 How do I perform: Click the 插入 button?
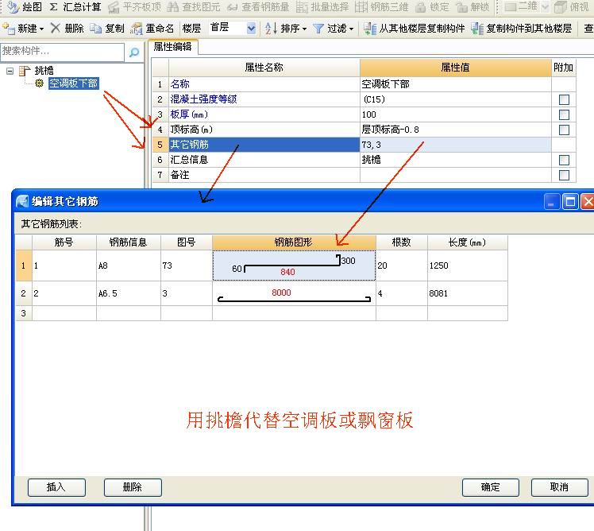pyautogui.click(x=56, y=487)
